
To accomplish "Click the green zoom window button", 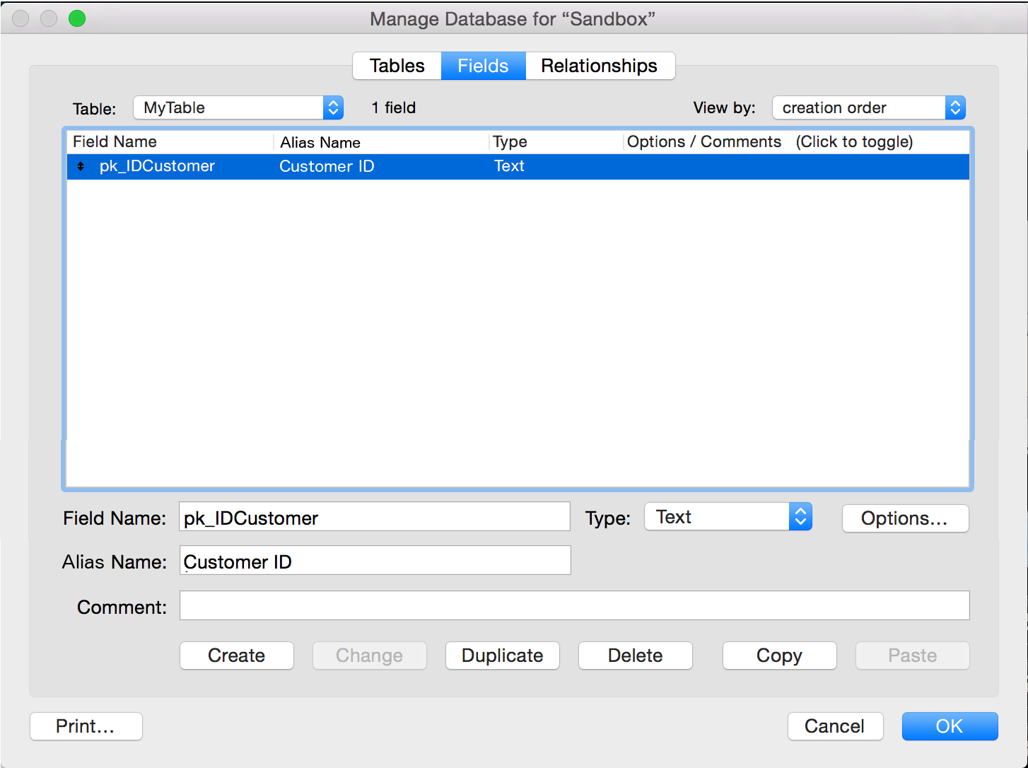I will pyautogui.click(x=77, y=18).
